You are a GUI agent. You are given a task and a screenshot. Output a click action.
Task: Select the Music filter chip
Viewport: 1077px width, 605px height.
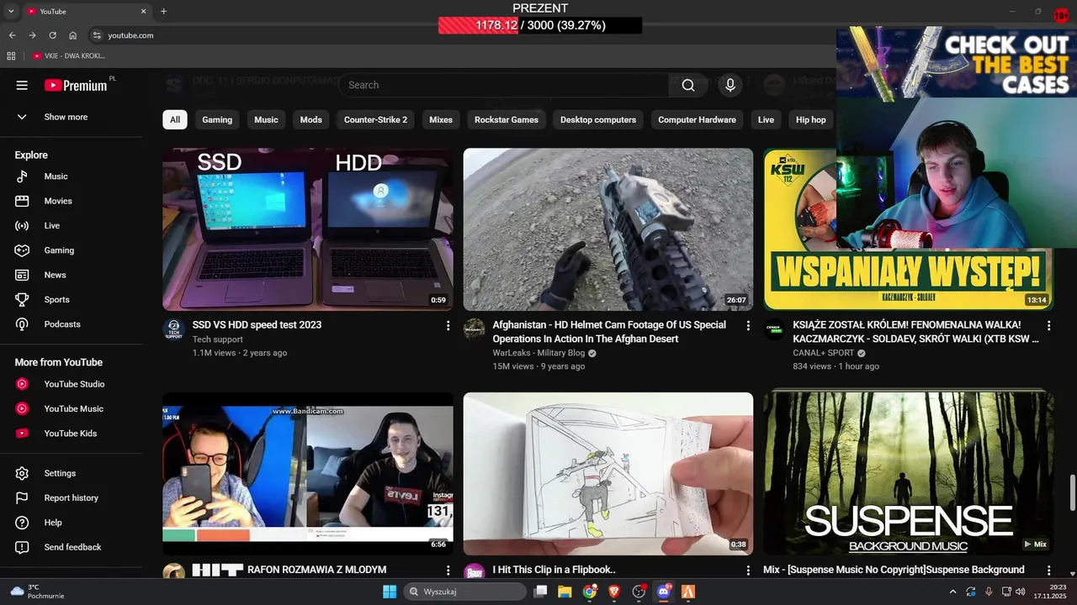(x=266, y=119)
